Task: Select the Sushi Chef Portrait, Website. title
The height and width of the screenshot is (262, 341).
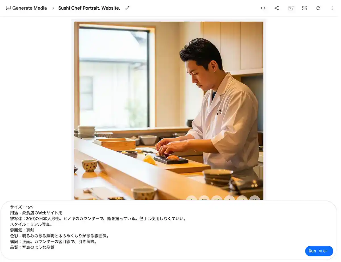Action: coord(89,8)
